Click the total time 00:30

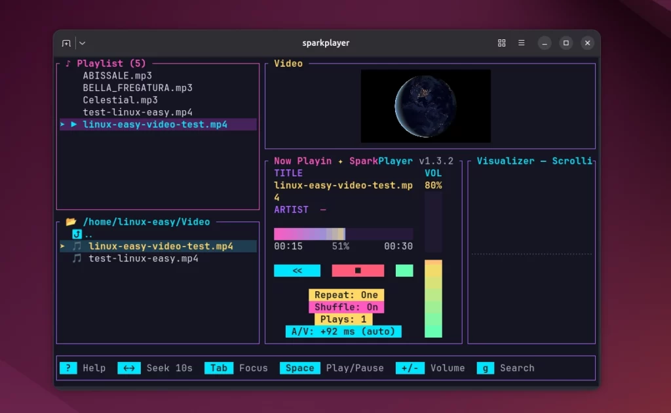[x=398, y=246]
